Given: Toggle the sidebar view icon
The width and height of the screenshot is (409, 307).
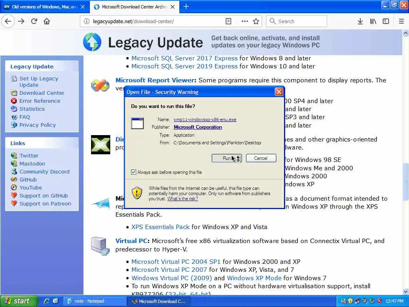Looking at the screenshot, I should [386, 21].
